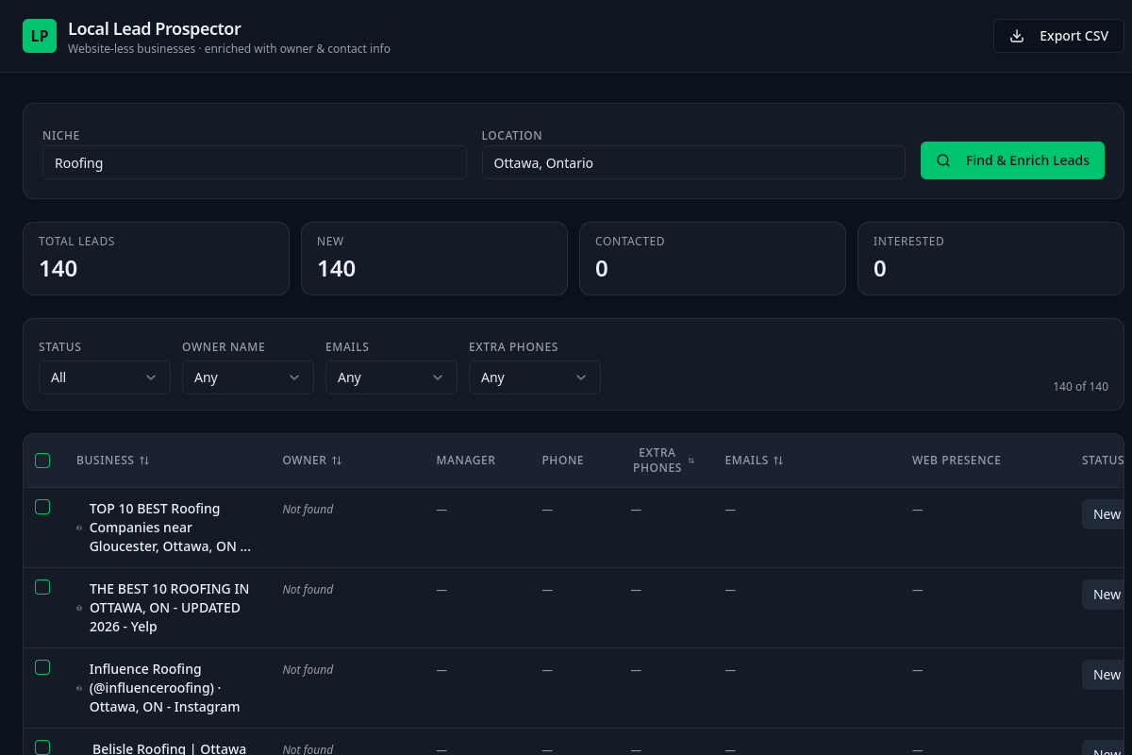1132x755 pixels.
Task: Sort table by Business column arrows
Action: [x=144, y=461]
